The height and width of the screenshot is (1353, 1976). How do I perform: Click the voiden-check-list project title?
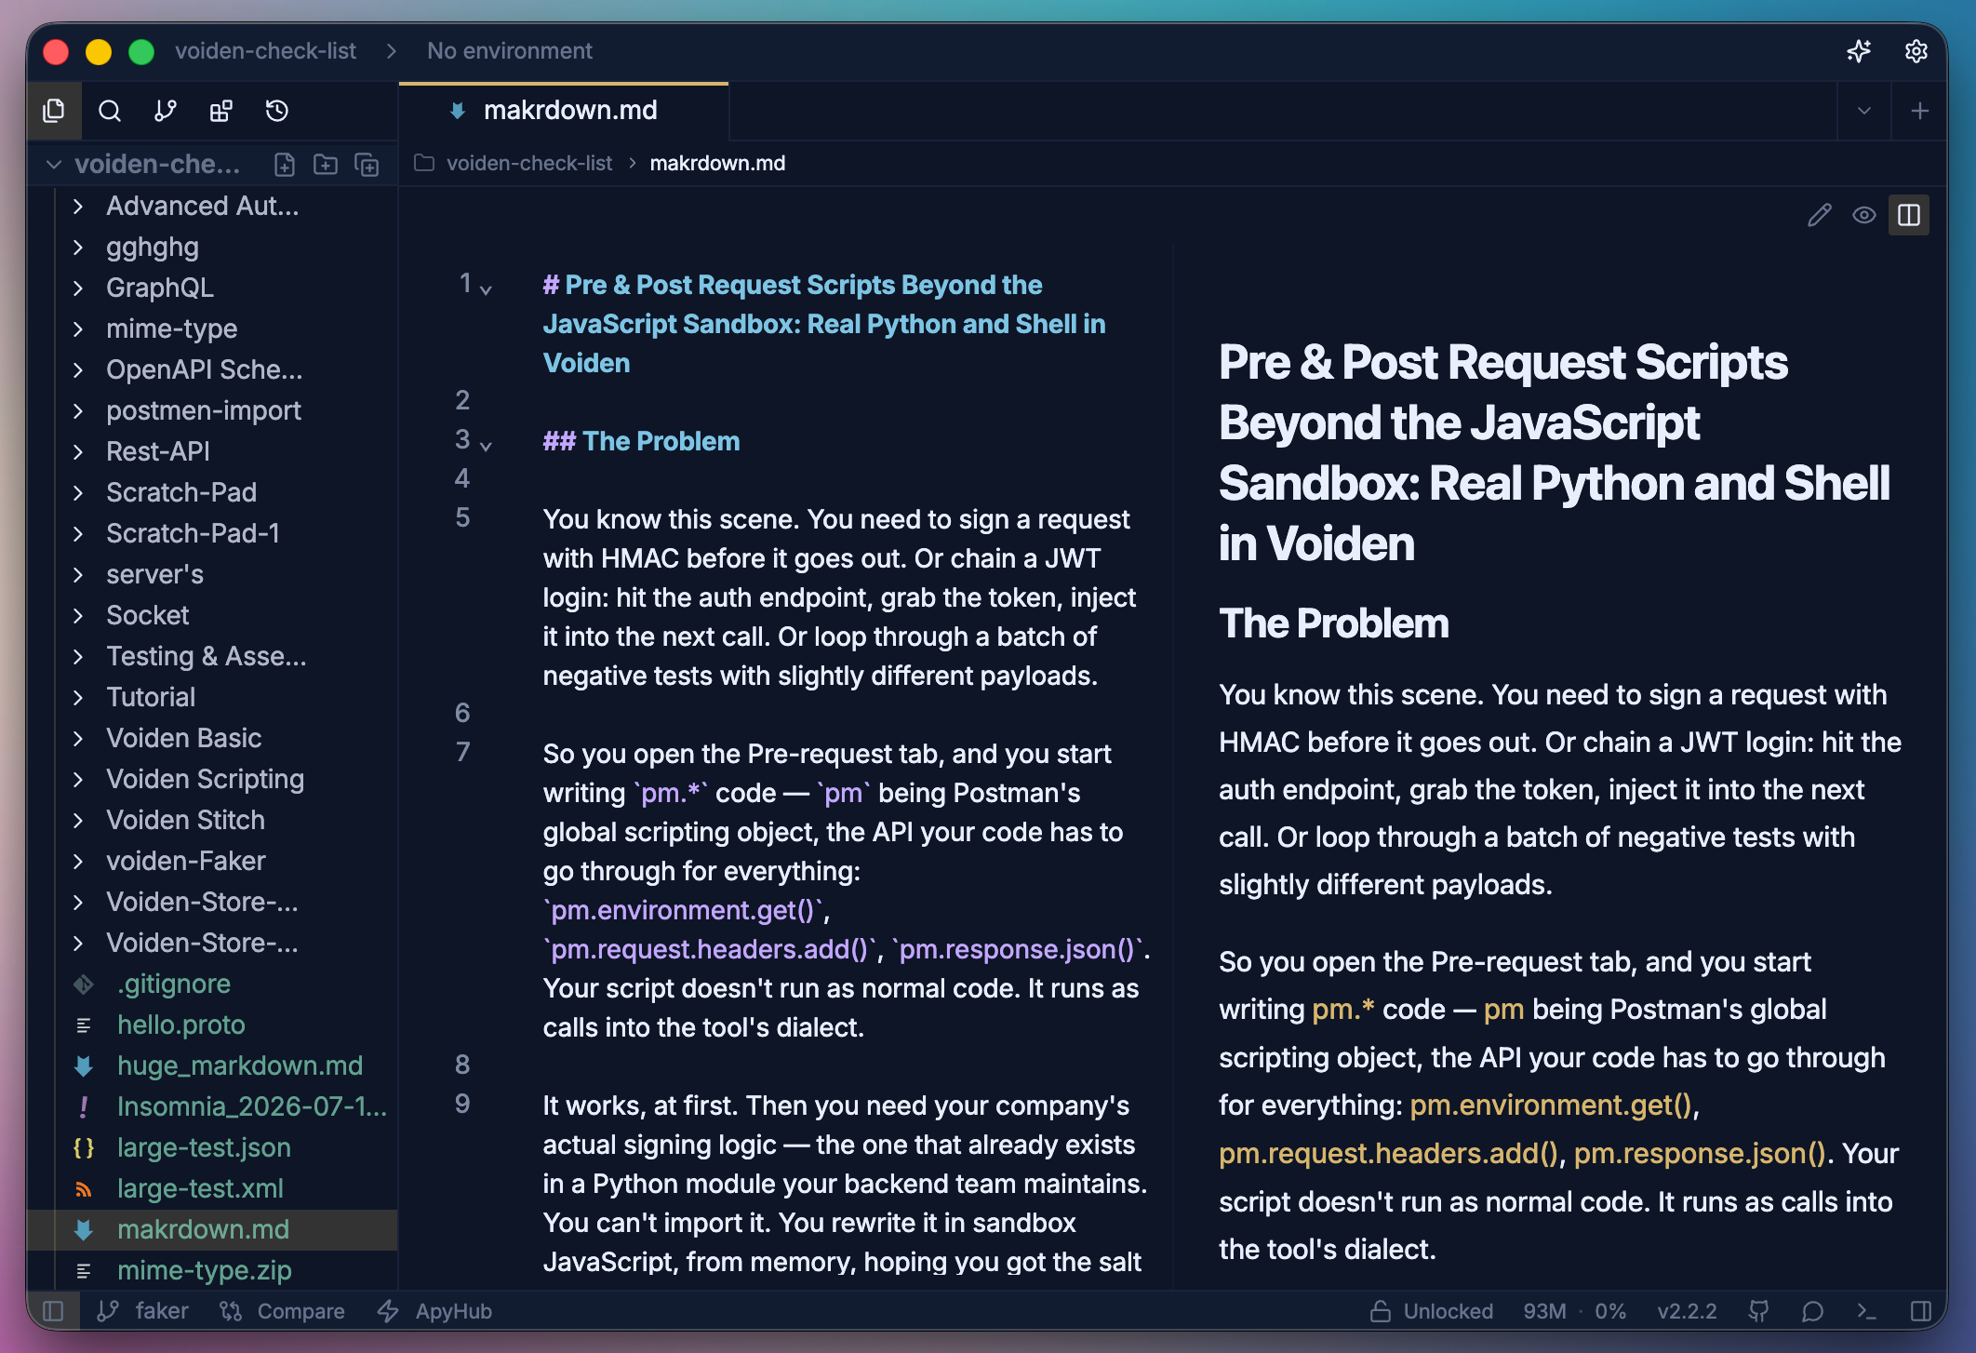click(x=265, y=51)
